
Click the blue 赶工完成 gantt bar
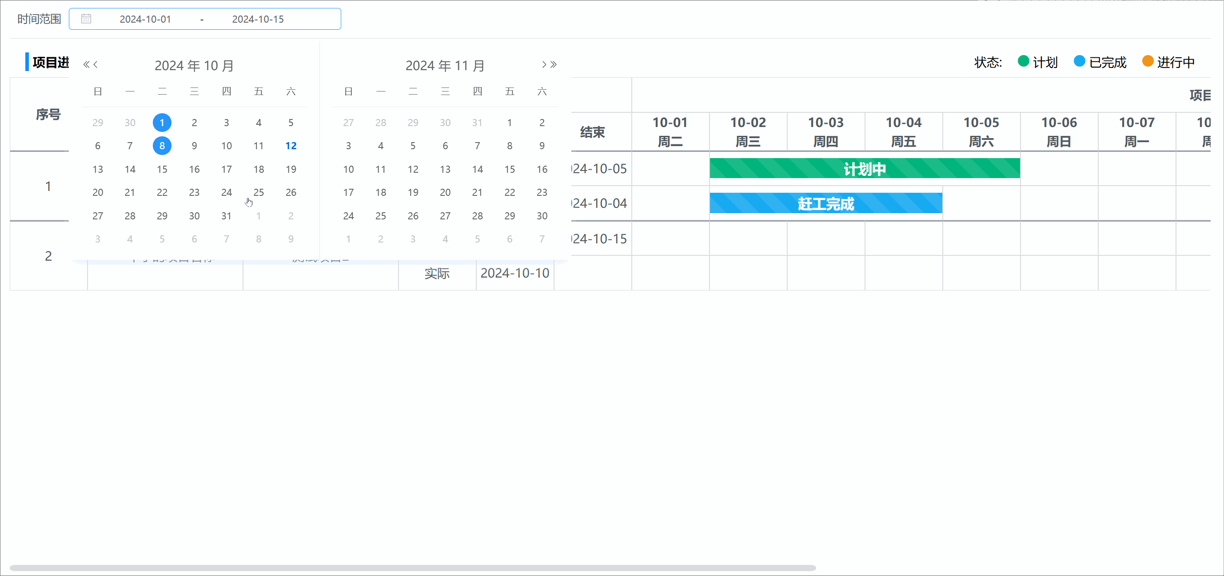[x=826, y=203]
